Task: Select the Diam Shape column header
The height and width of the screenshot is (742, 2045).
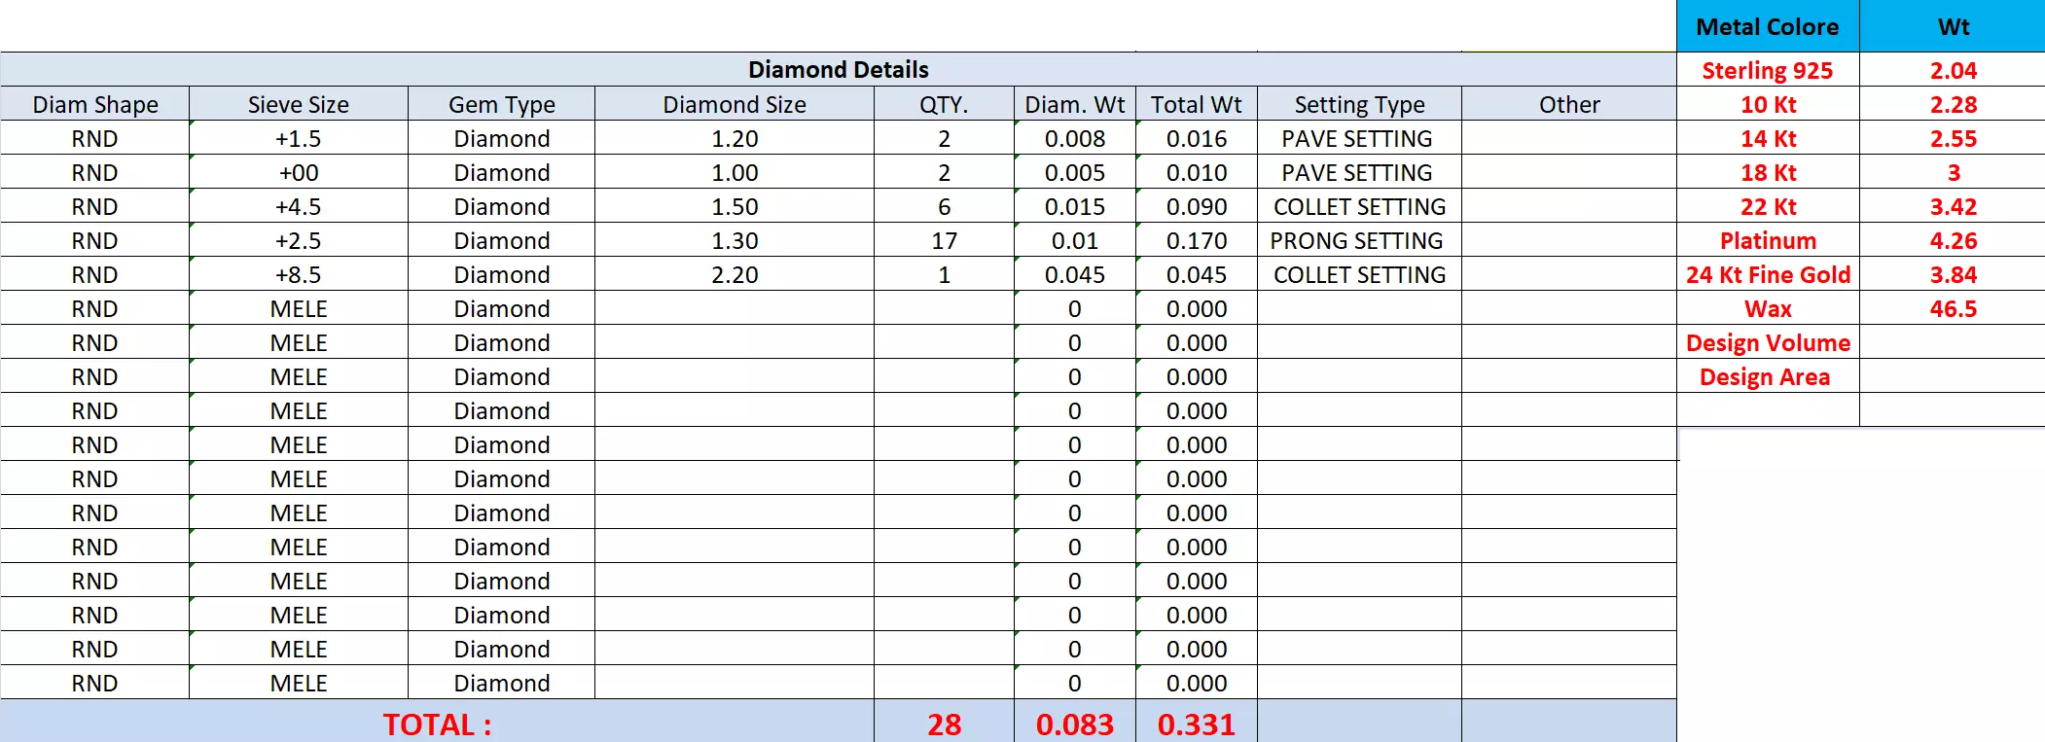Action: click(95, 105)
